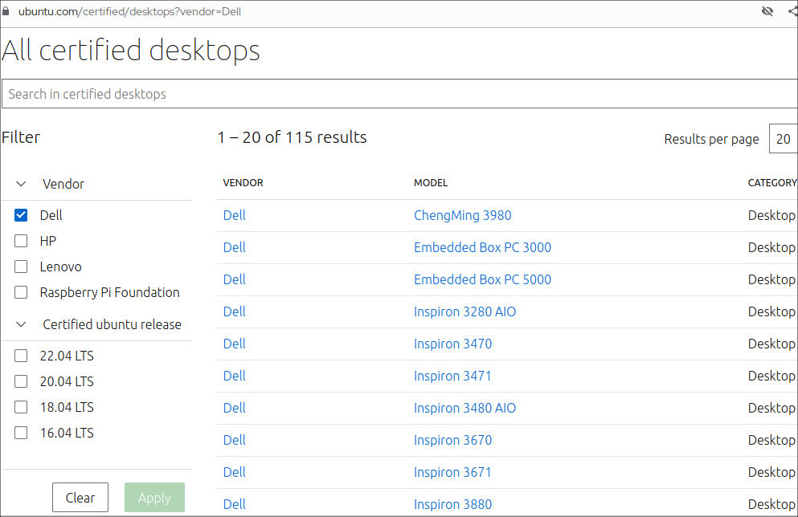798x517 pixels.
Task: Enable the 18.04 LTS release filter
Action: (21, 407)
